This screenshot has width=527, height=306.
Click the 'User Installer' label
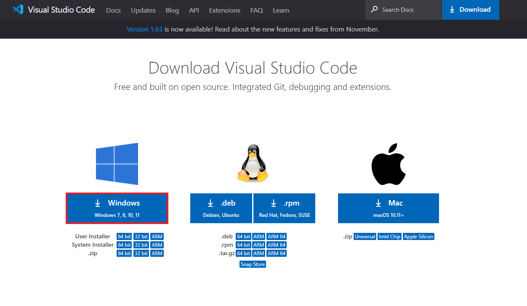click(x=93, y=237)
